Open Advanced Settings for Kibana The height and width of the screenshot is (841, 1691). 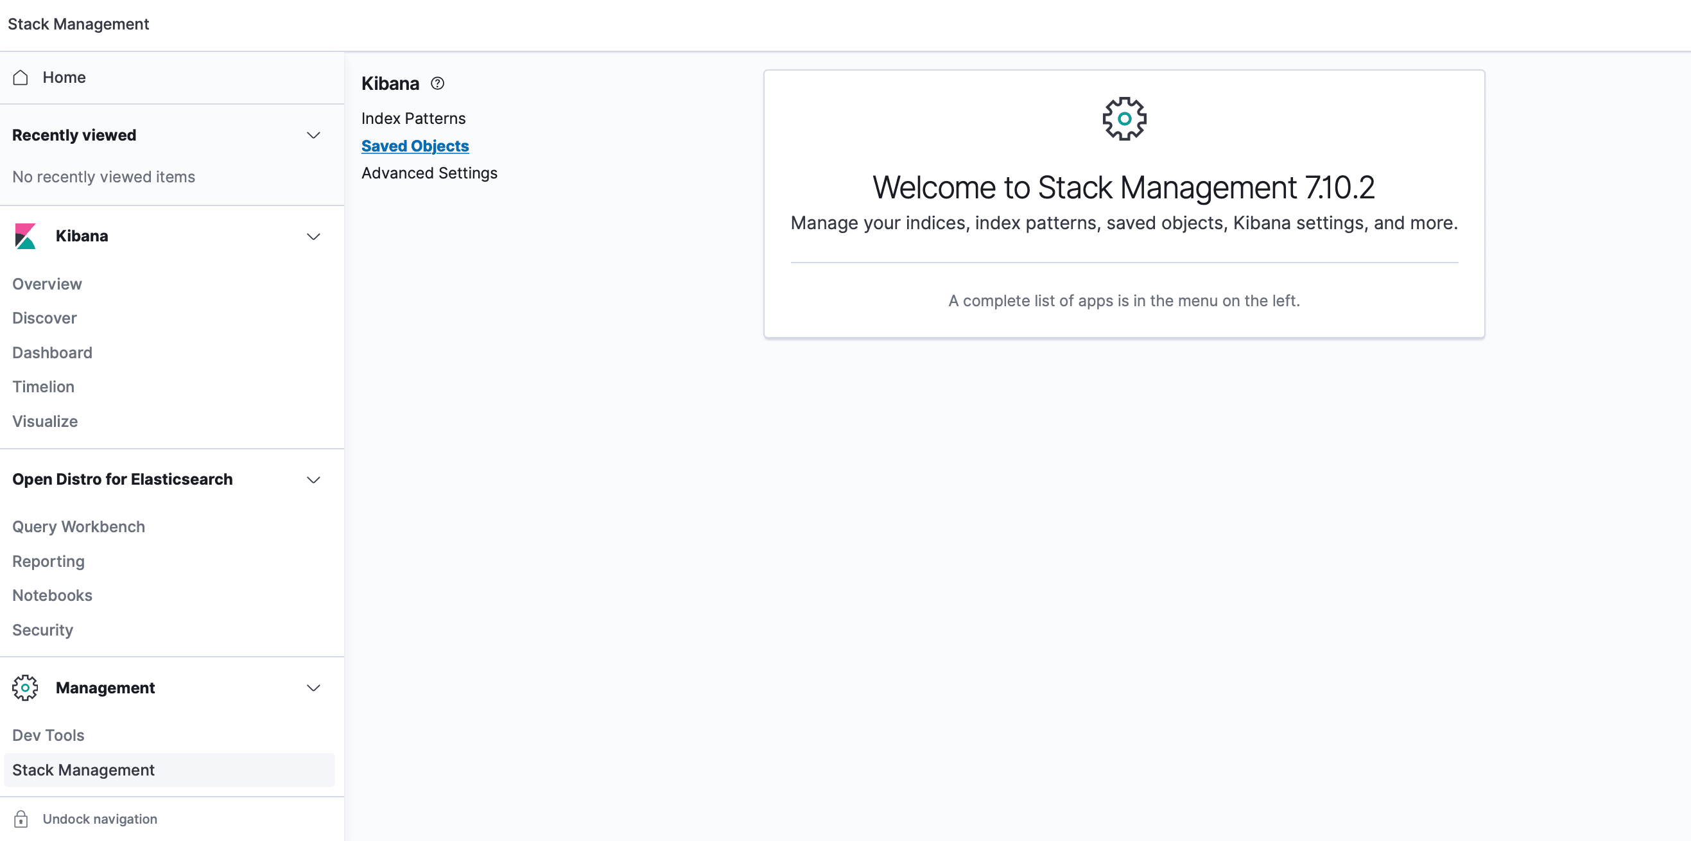click(429, 173)
